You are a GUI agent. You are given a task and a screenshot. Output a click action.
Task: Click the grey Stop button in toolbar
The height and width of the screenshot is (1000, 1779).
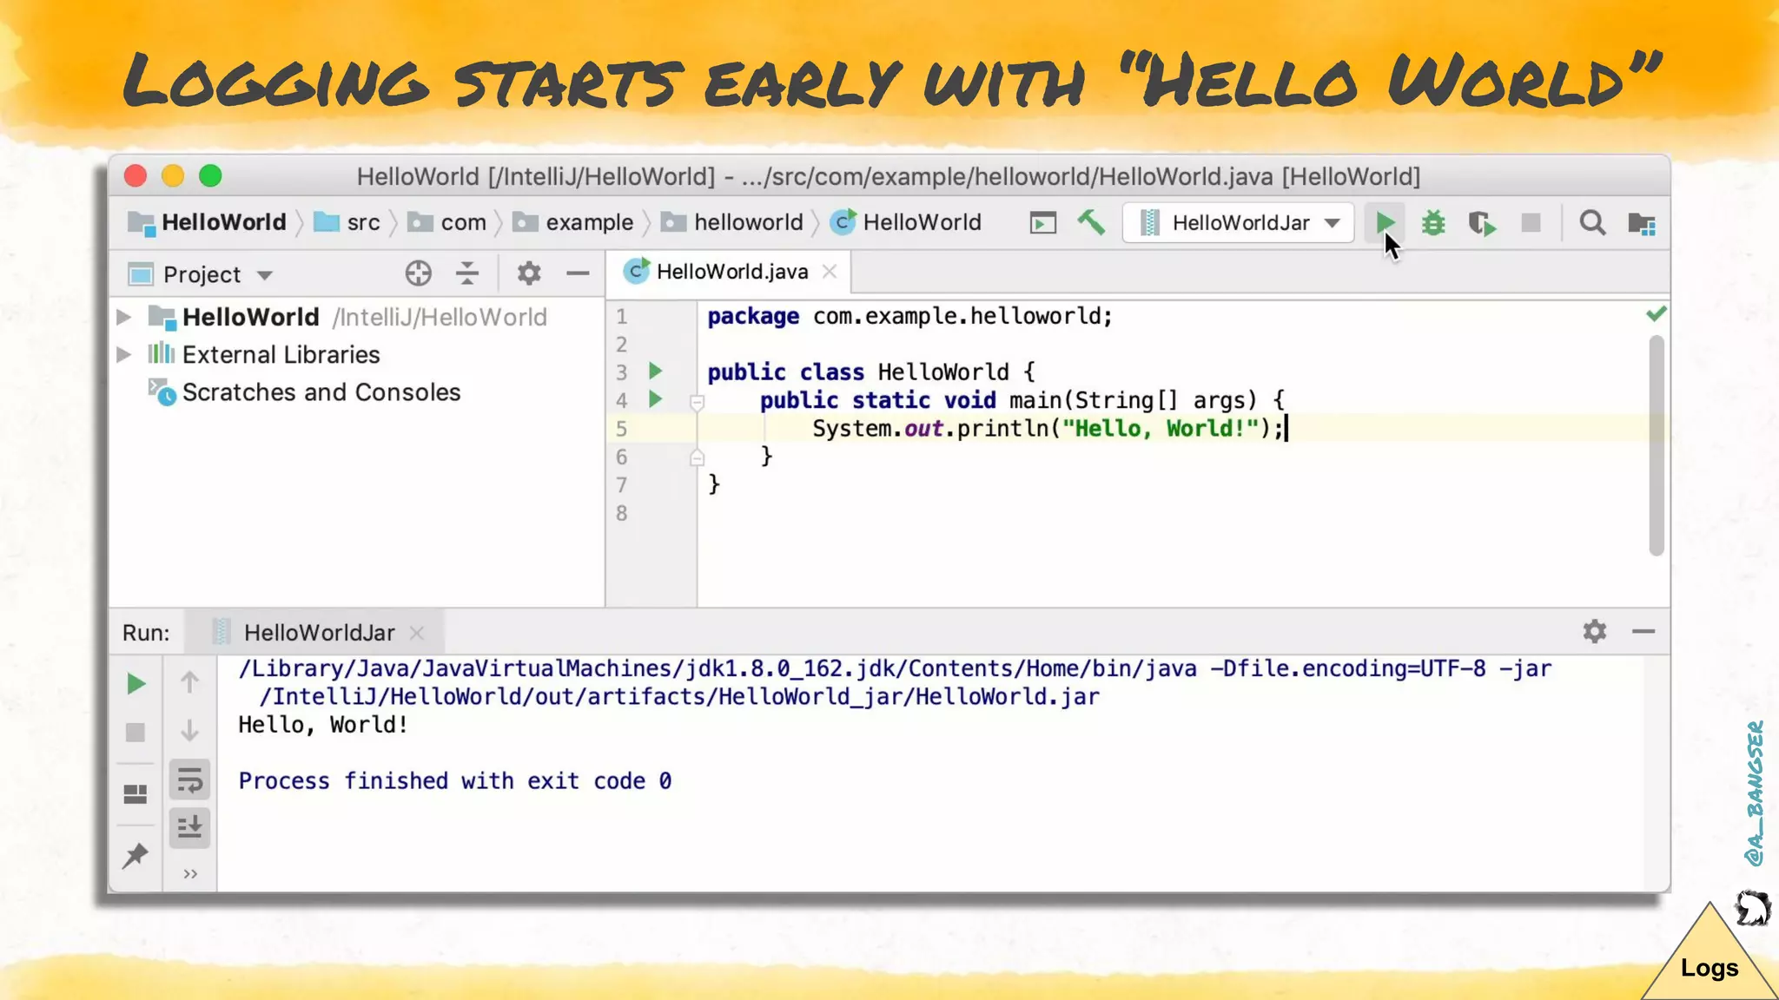(1531, 223)
